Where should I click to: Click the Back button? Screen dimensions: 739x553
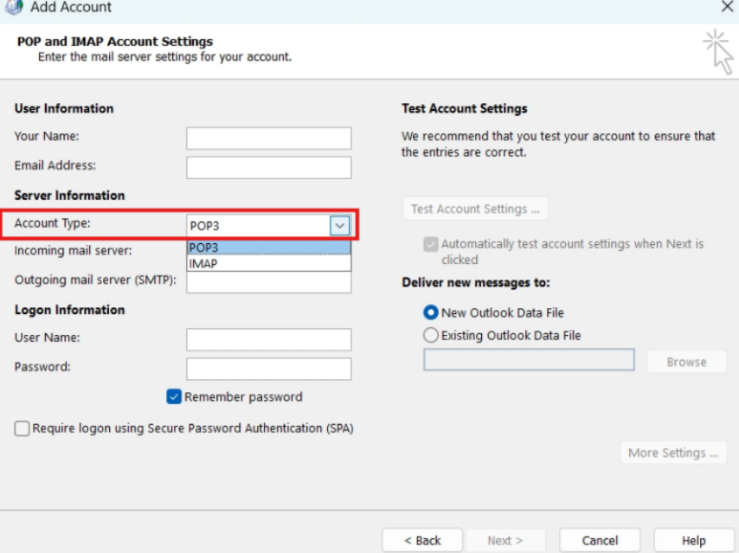[422, 539]
